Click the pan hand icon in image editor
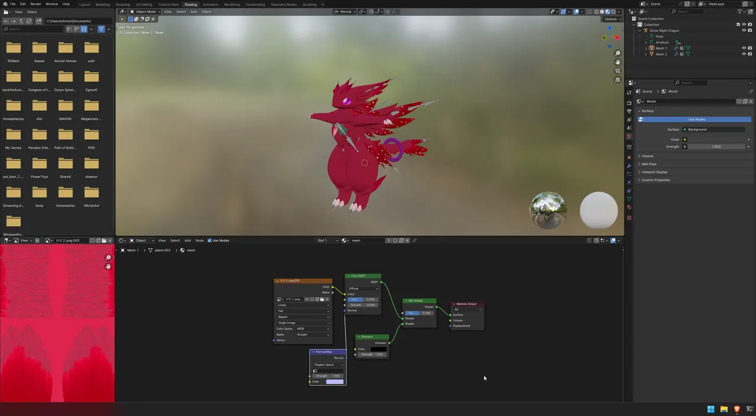Image resolution: width=756 pixels, height=416 pixels. pyautogui.click(x=108, y=266)
